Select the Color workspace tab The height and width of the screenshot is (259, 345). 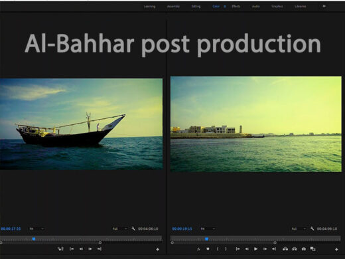pyautogui.click(x=216, y=7)
